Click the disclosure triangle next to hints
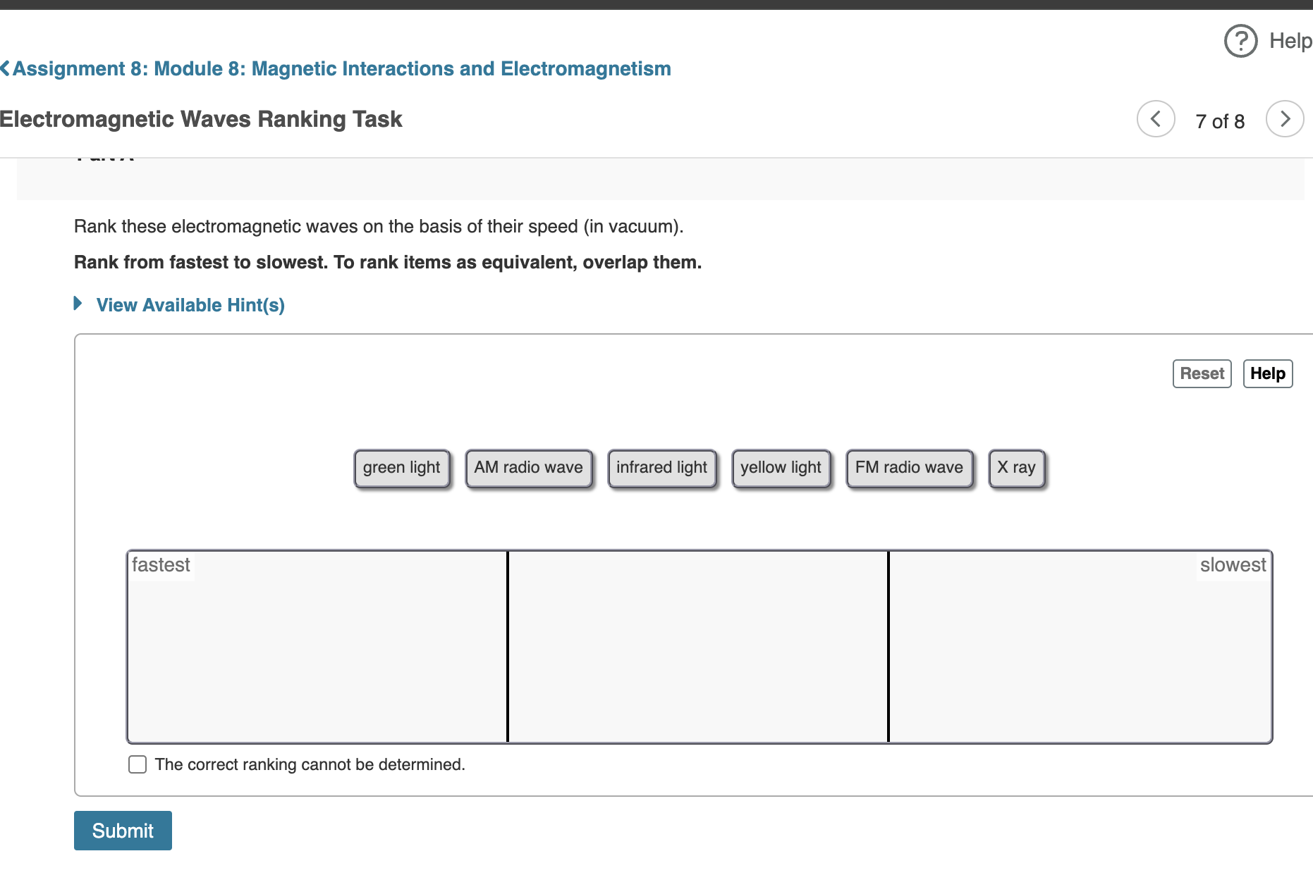 (x=78, y=304)
